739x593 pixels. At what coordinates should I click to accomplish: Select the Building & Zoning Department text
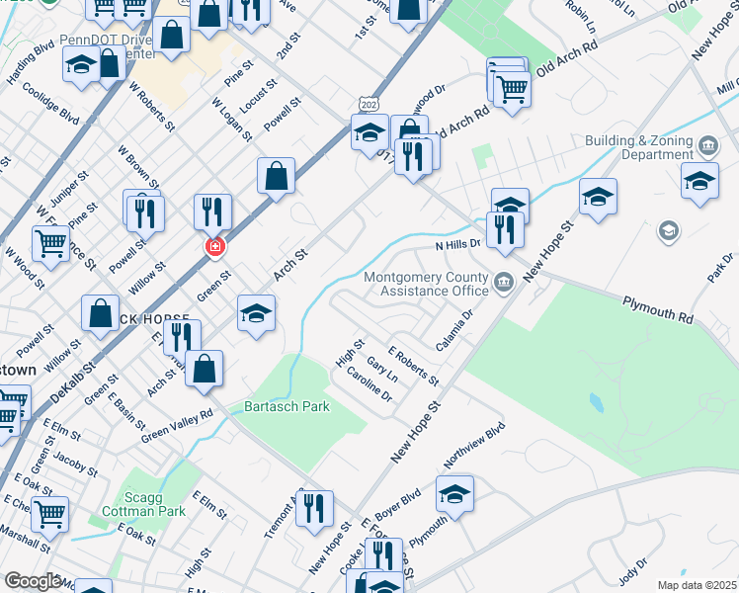(x=639, y=147)
